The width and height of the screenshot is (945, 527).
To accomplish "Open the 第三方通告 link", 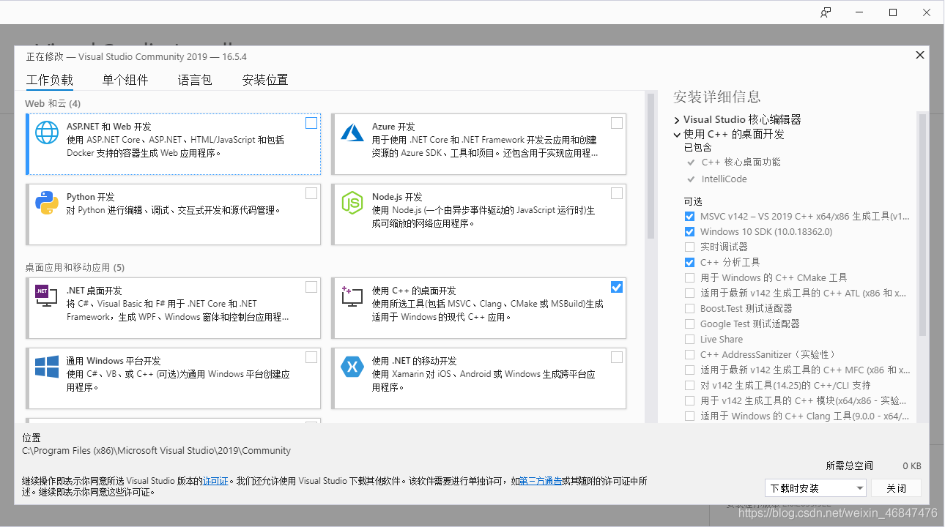I will (541, 481).
